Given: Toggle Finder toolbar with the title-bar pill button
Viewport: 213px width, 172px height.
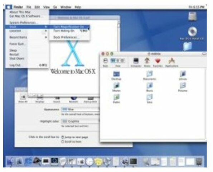Looking at the screenshot, I should coord(204,54).
